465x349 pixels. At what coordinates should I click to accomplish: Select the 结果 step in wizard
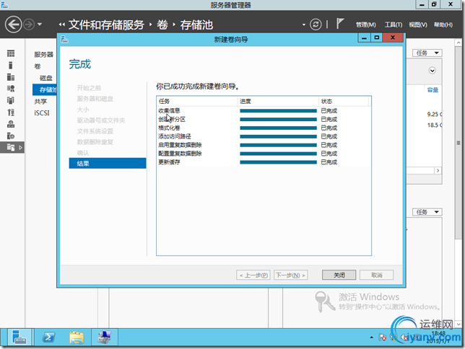click(x=108, y=163)
